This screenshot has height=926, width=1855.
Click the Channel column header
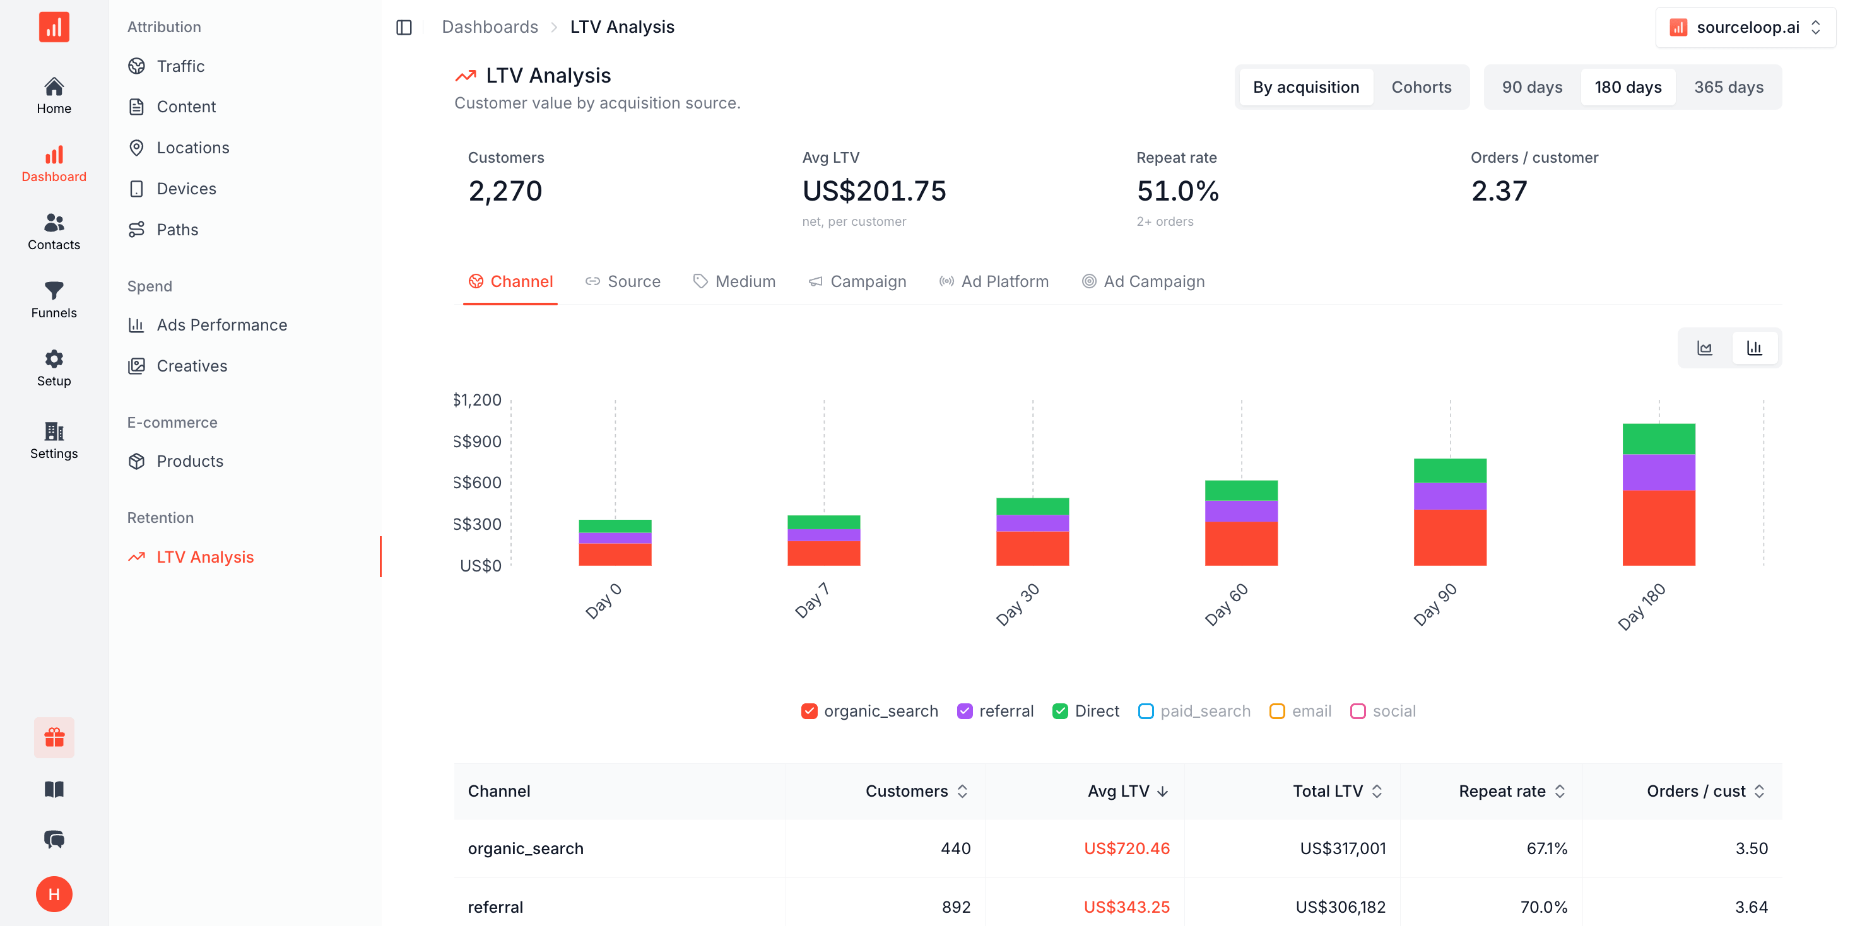[x=499, y=792]
